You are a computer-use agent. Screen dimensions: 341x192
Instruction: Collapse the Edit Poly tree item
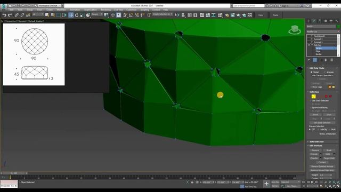[x=313, y=45]
